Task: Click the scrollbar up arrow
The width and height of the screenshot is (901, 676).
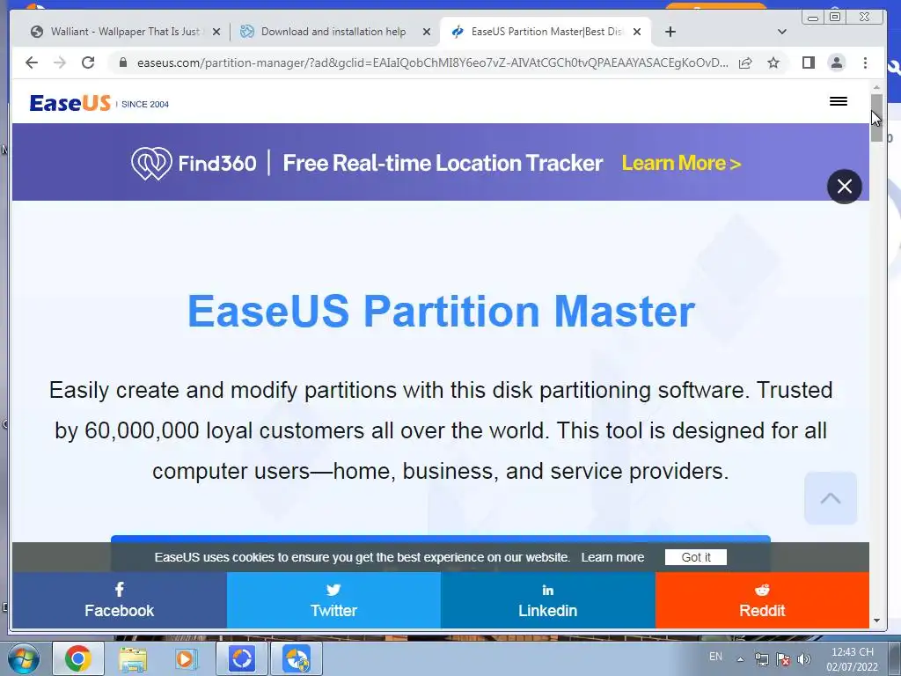Action: pos(876,87)
